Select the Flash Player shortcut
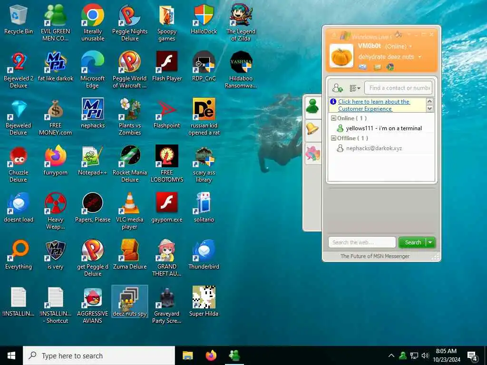487x365 pixels. click(167, 67)
